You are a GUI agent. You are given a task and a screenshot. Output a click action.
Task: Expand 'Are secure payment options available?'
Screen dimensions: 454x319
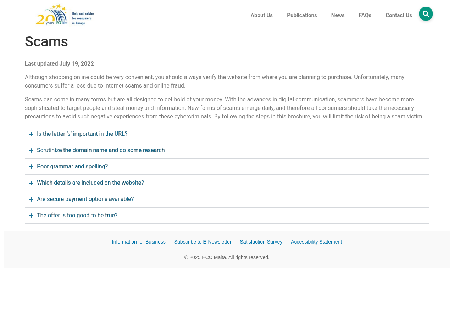point(227,199)
